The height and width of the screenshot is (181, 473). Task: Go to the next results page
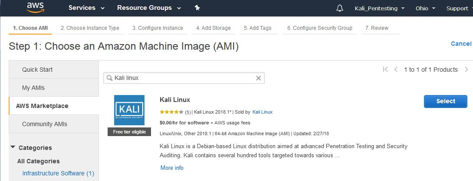pos(466,70)
